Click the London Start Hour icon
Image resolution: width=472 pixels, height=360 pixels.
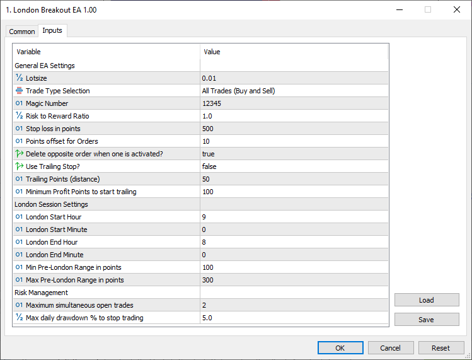pos(20,217)
